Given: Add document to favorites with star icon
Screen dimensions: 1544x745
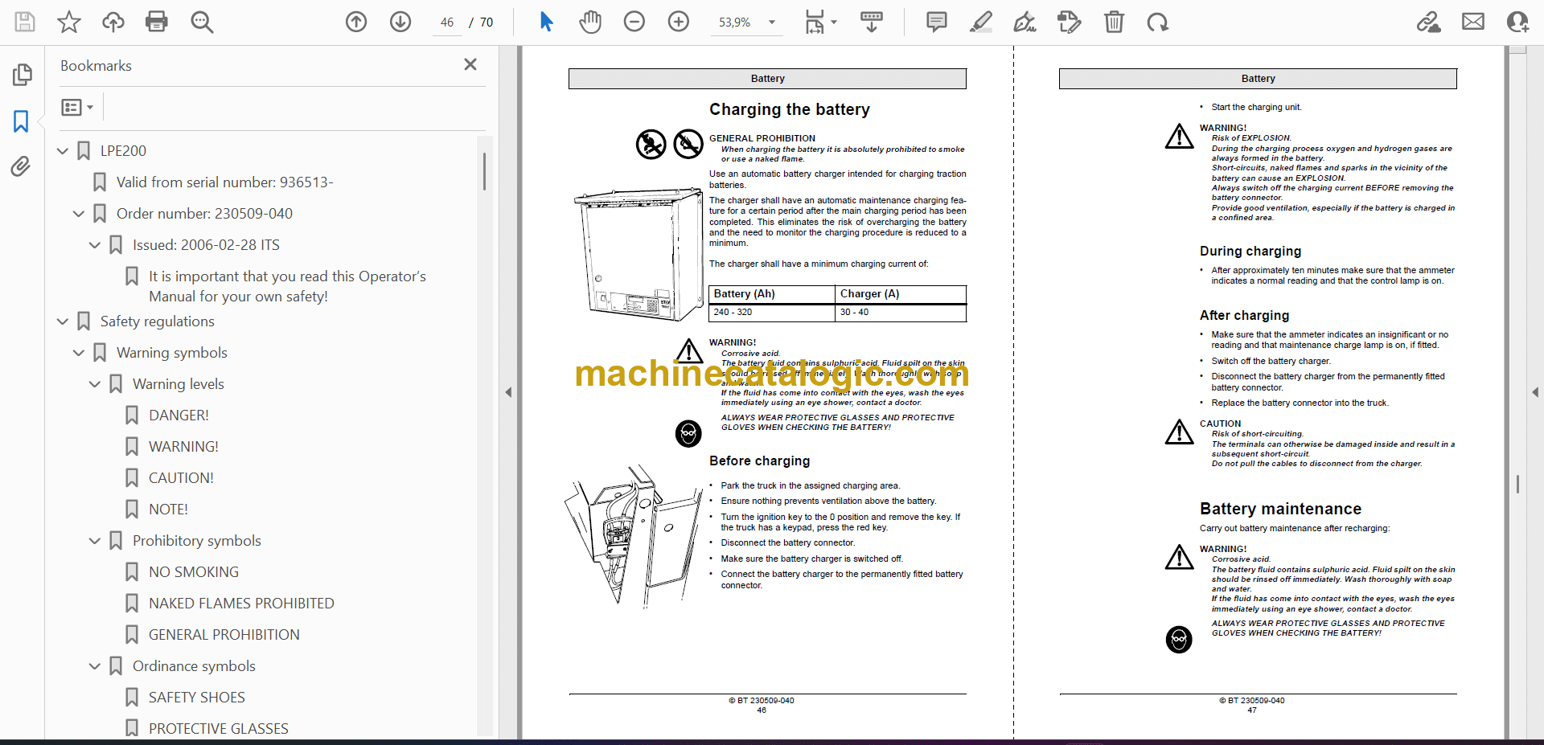Looking at the screenshot, I should (69, 22).
